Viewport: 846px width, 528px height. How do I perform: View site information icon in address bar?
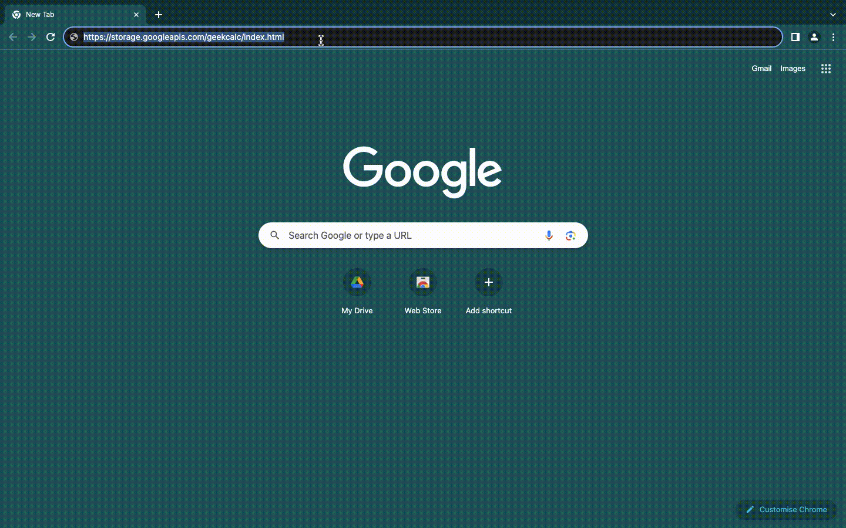74,37
